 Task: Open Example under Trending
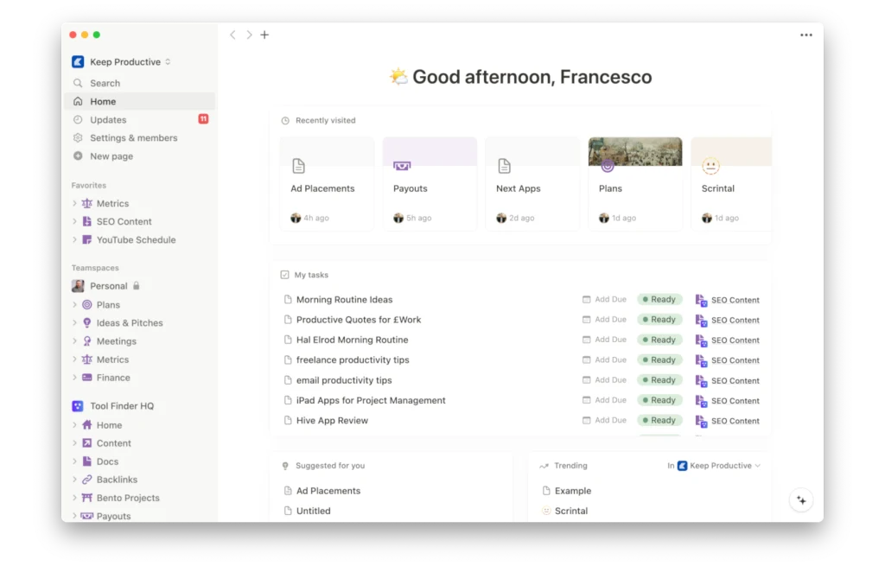(573, 491)
